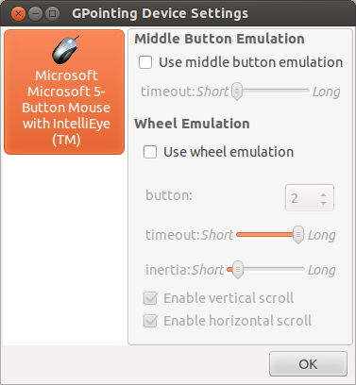Click the Use wheel emulation label text
Image resolution: width=356 pixels, height=385 pixels.
[x=229, y=152]
